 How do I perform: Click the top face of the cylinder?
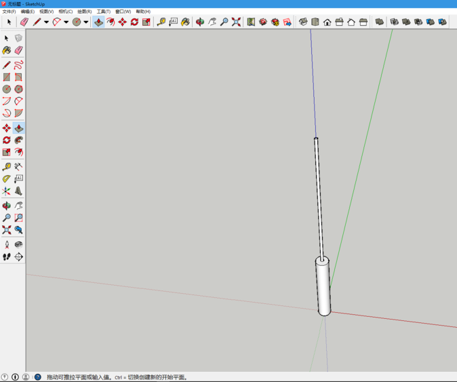coord(321,259)
